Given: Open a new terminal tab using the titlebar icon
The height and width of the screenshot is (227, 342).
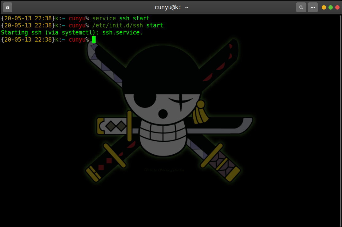Looking at the screenshot, I should (x=8, y=7).
